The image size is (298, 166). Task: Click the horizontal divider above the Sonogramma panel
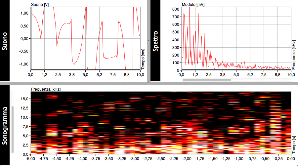coord(149,83)
